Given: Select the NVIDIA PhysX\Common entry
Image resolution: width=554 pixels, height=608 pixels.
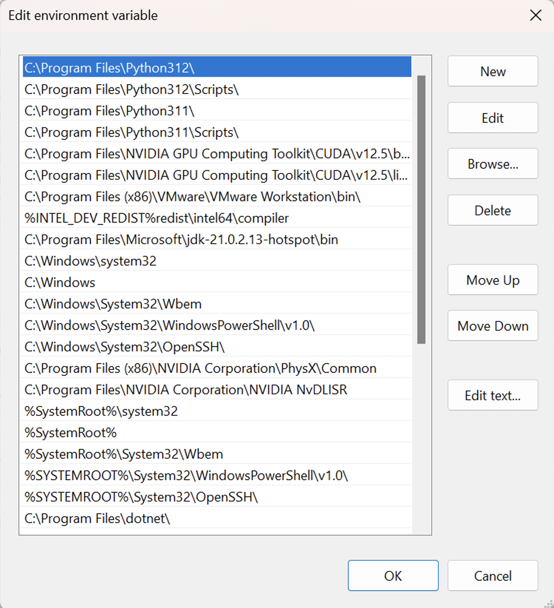Looking at the screenshot, I should point(217,368).
